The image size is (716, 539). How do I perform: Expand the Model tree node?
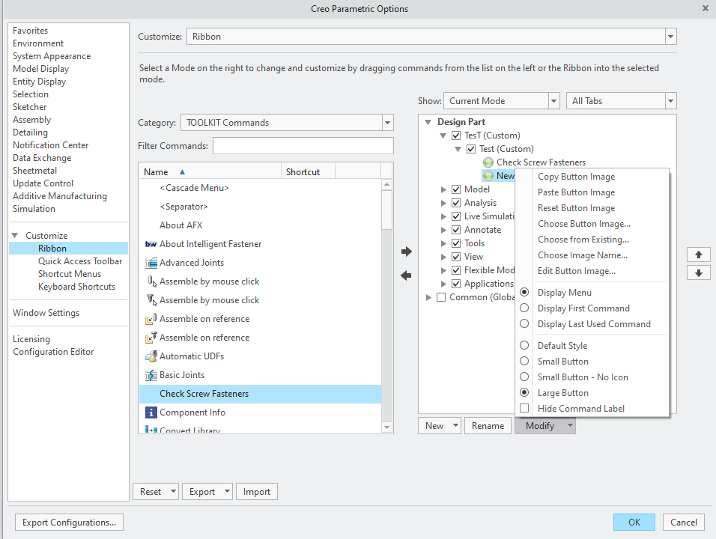click(443, 189)
